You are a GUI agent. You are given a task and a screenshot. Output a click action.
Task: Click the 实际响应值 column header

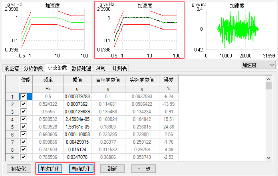pyautogui.click(x=142, y=80)
